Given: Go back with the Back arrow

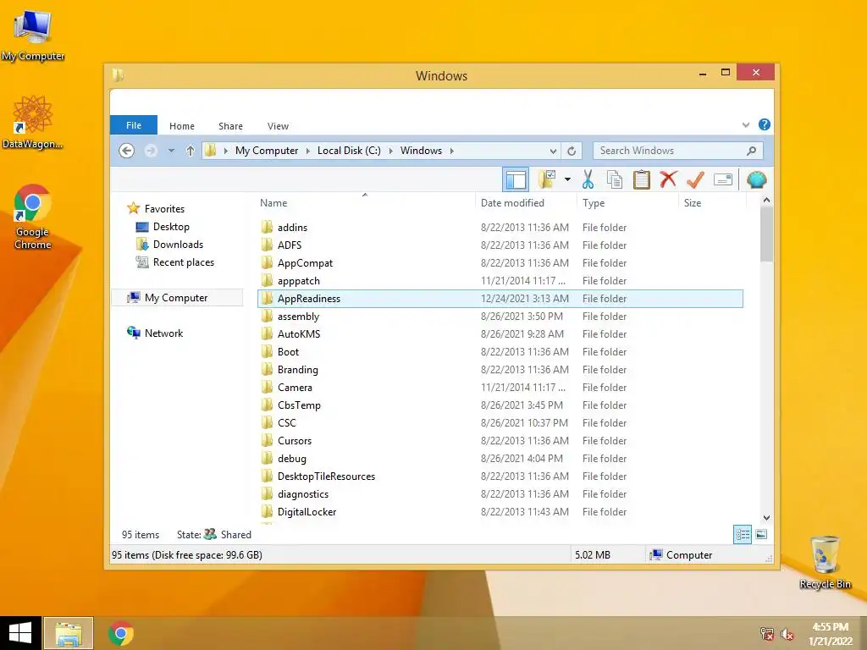Looking at the screenshot, I should click(127, 151).
